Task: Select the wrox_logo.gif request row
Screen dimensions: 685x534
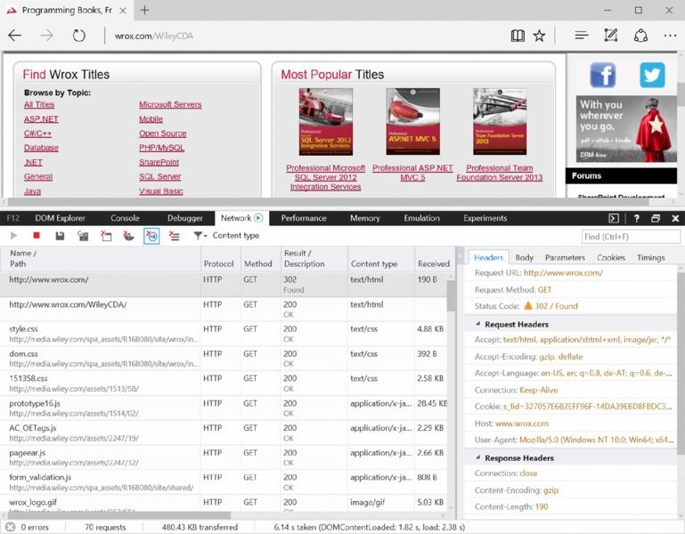Action: (x=223, y=503)
